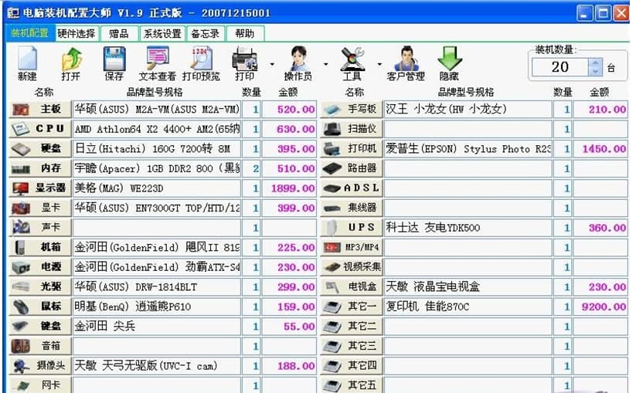The width and height of the screenshot is (636, 393).
Task: Click the 新建 (New) toolbar icon
Action: pos(28,63)
